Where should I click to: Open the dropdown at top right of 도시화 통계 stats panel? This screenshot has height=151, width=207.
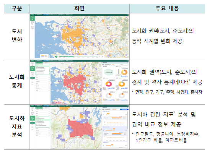(124, 64)
